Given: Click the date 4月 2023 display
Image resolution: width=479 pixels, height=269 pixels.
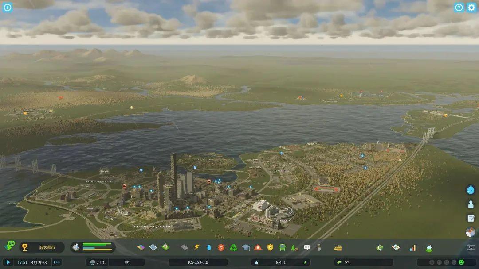Looking at the screenshot, I should pyautogui.click(x=39, y=262).
